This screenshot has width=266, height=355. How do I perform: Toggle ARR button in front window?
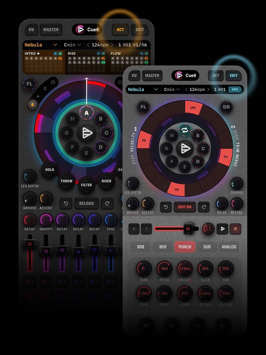[x=235, y=89]
